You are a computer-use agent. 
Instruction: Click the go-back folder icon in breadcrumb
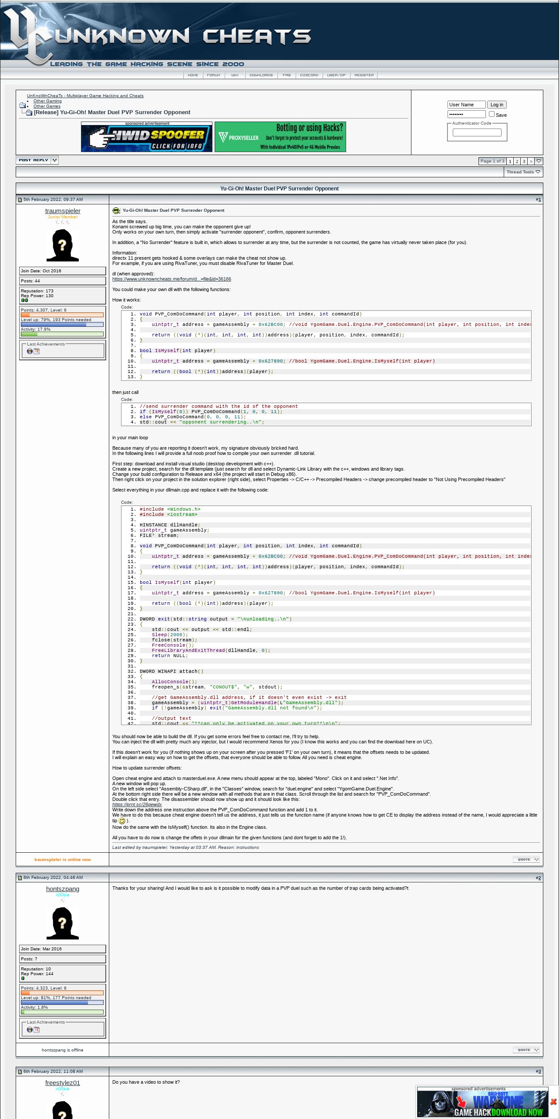tap(22, 105)
